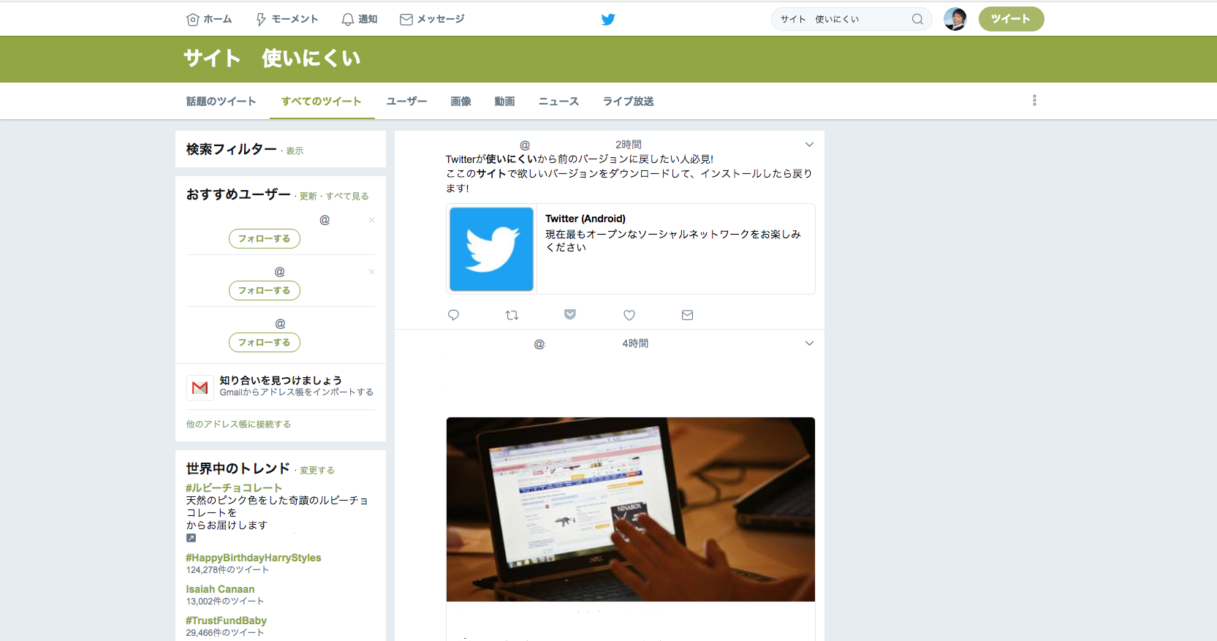The height and width of the screenshot is (641, 1217).
Task: Open the 4時間 tweet timestamp
Action: [x=635, y=344]
